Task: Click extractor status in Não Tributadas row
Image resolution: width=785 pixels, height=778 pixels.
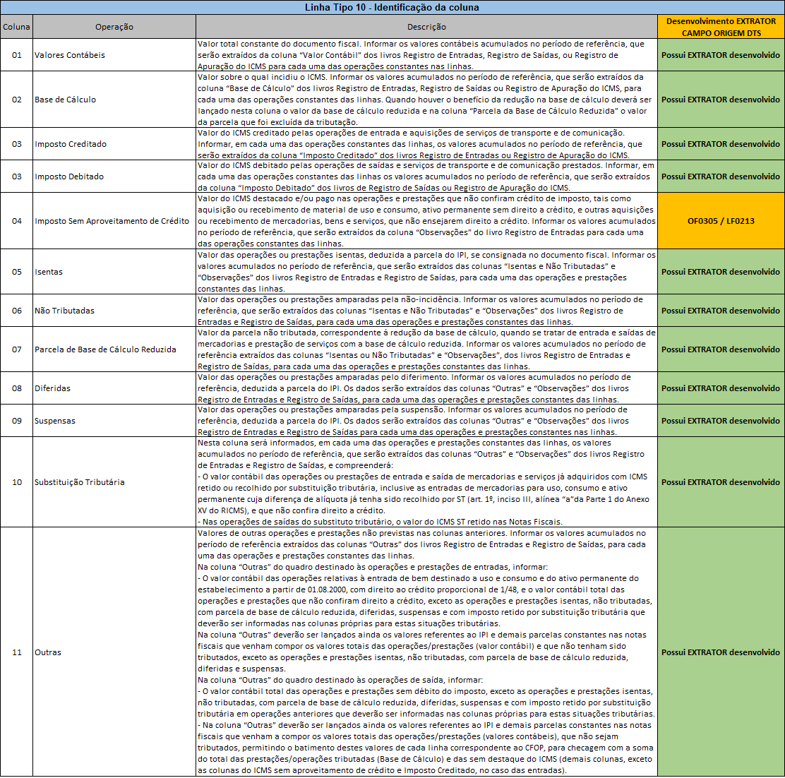Action: 721,311
